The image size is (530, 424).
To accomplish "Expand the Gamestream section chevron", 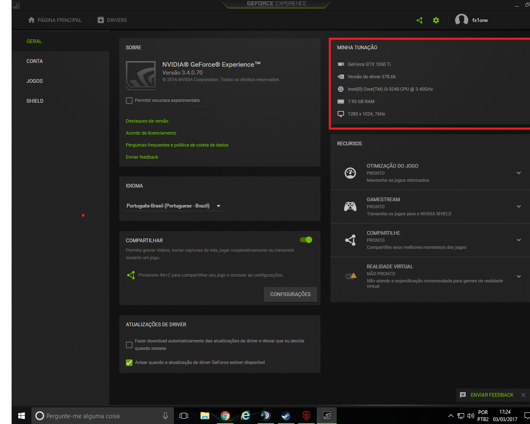I will [519, 207].
